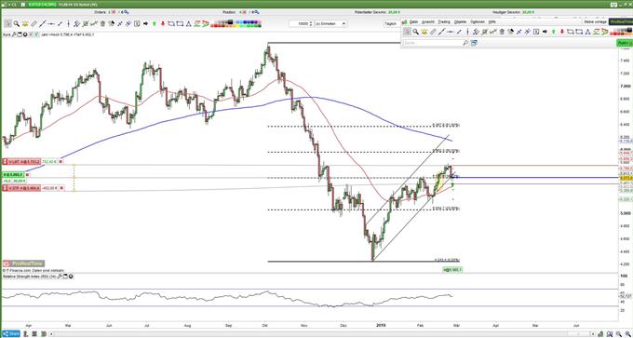
Task: Cancel the V.LMT limit order
Action: coord(61,161)
